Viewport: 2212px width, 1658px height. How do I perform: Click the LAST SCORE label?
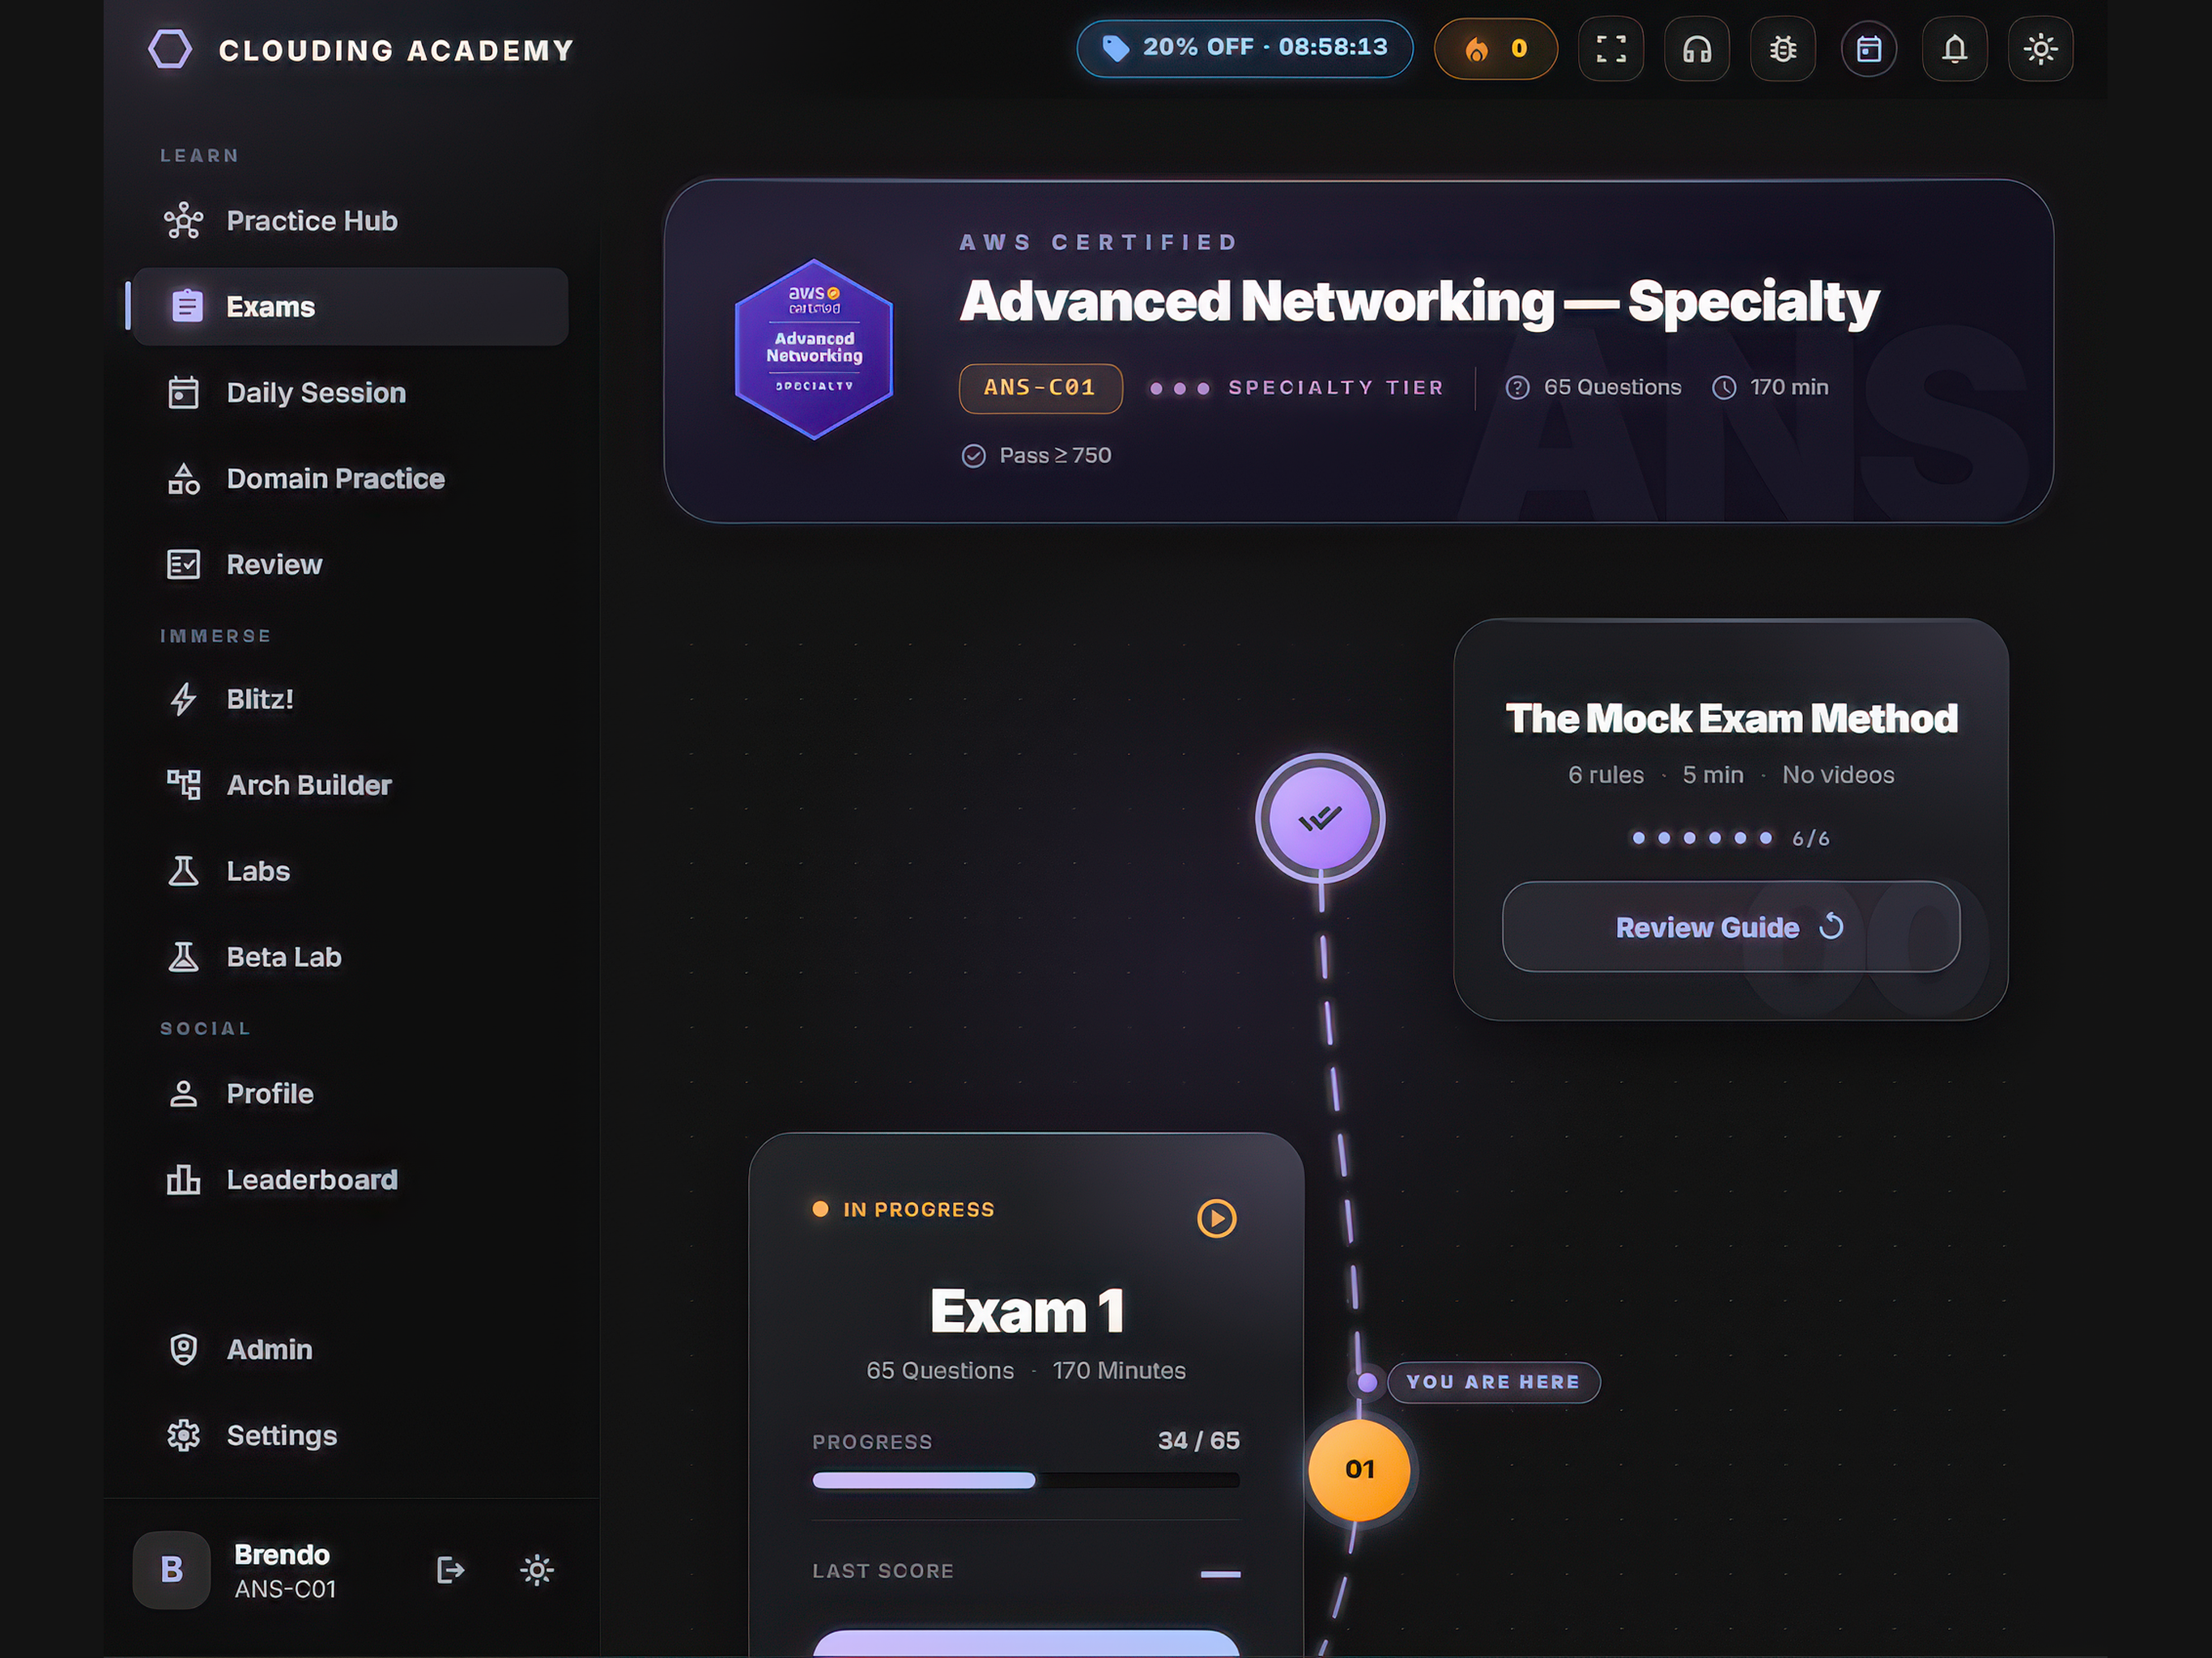click(883, 1570)
